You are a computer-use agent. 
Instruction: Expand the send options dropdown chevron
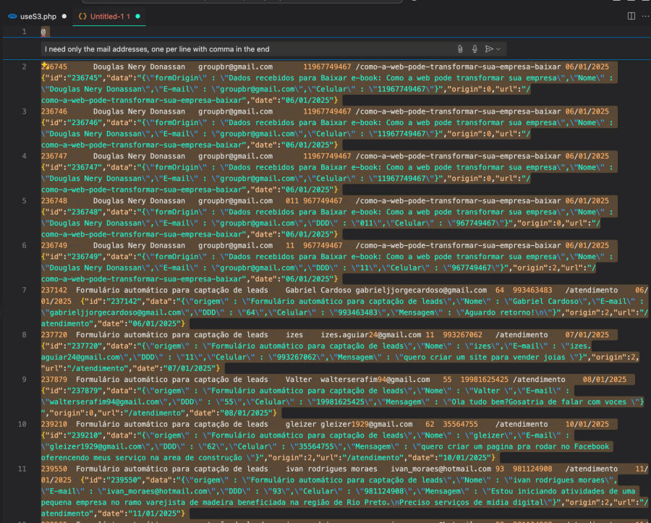coord(498,49)
